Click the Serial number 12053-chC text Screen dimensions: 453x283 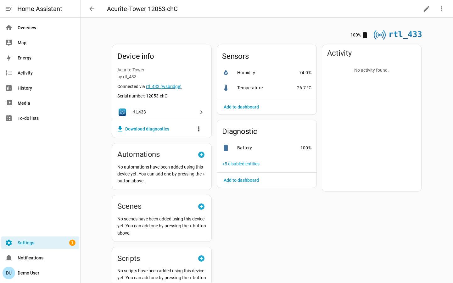click(142, 96)
